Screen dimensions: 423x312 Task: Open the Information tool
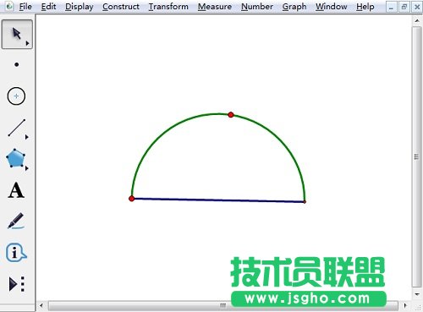pos(16,252)
